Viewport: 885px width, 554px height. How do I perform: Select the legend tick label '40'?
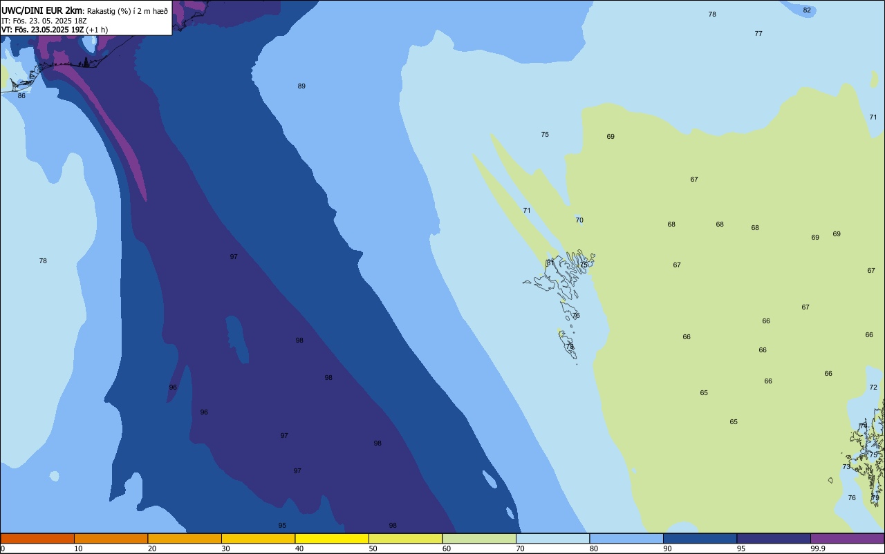click(x=299, y=548)
